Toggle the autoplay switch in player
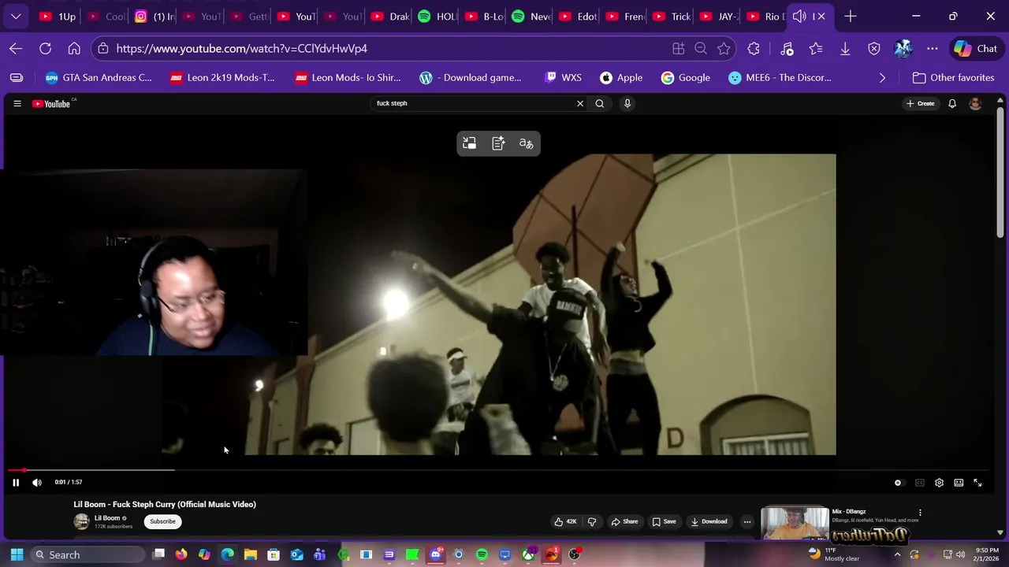1009x567 pixels. pyautogui.click(x=898, y=483)
